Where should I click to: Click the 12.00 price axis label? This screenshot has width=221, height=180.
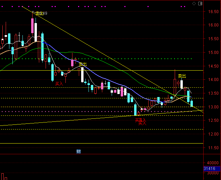tap(213, 134)
